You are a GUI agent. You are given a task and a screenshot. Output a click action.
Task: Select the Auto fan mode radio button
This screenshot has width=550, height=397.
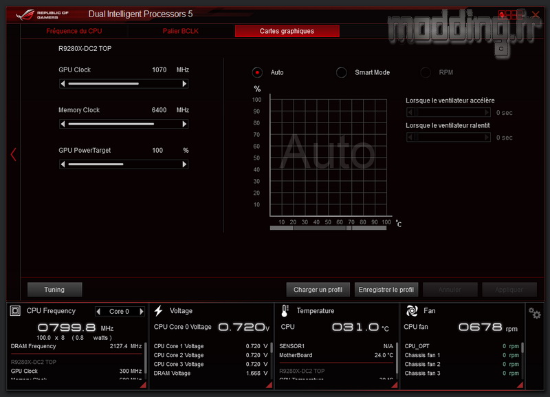pos(257,73)
